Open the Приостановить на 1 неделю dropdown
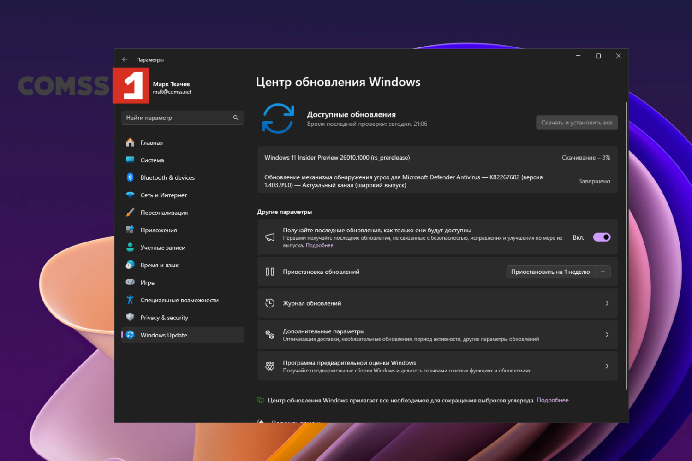 pyautogui.click(x=603, y=272)
